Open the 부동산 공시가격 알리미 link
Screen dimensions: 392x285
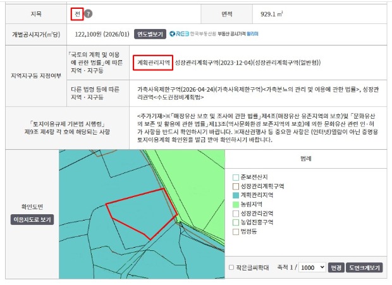click(x=238, y=34)
